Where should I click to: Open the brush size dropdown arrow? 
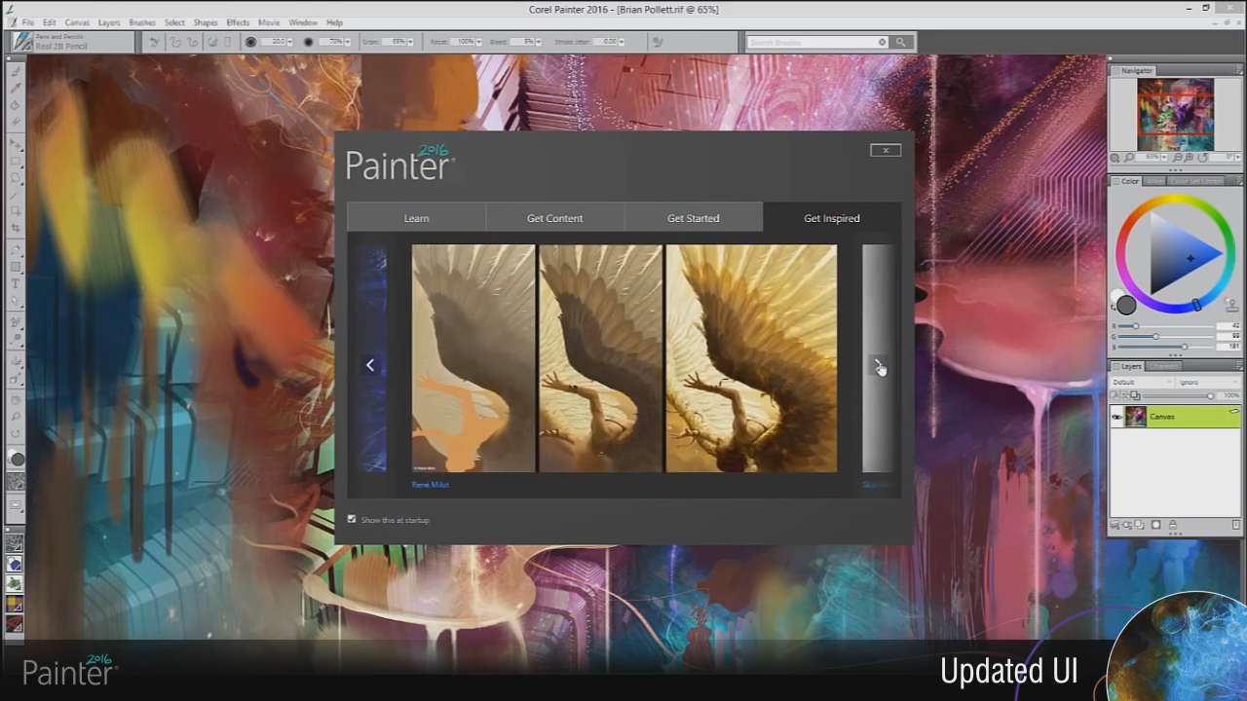pos(289,42)
